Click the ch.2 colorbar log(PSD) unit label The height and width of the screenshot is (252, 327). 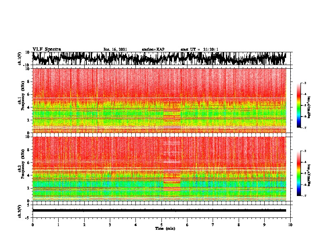pos(309,175)
